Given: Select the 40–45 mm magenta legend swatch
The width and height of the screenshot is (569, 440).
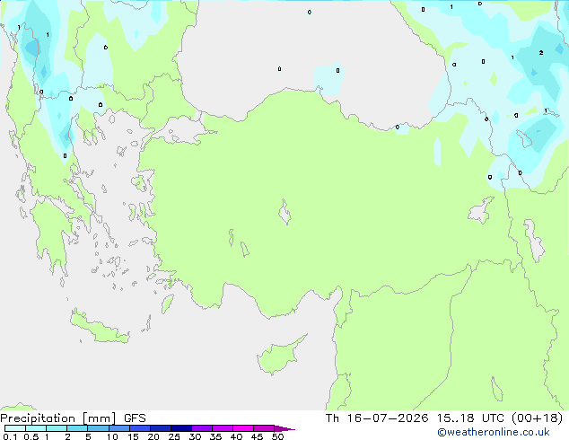Looking at the screenshot, I should 243,428.
